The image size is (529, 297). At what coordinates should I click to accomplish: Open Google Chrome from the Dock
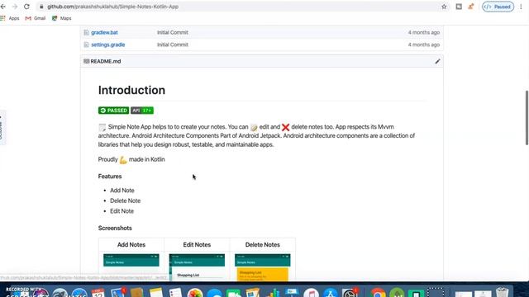378,292
